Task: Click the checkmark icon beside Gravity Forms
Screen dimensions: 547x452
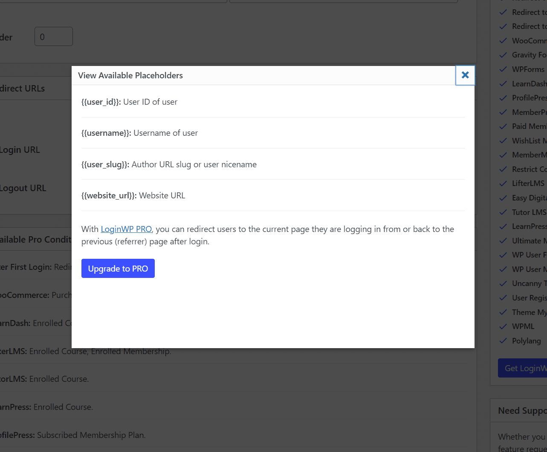Action: click(504, 55)
